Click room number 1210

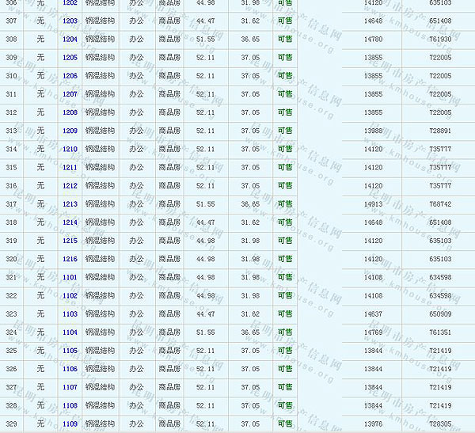pos(70,149)
